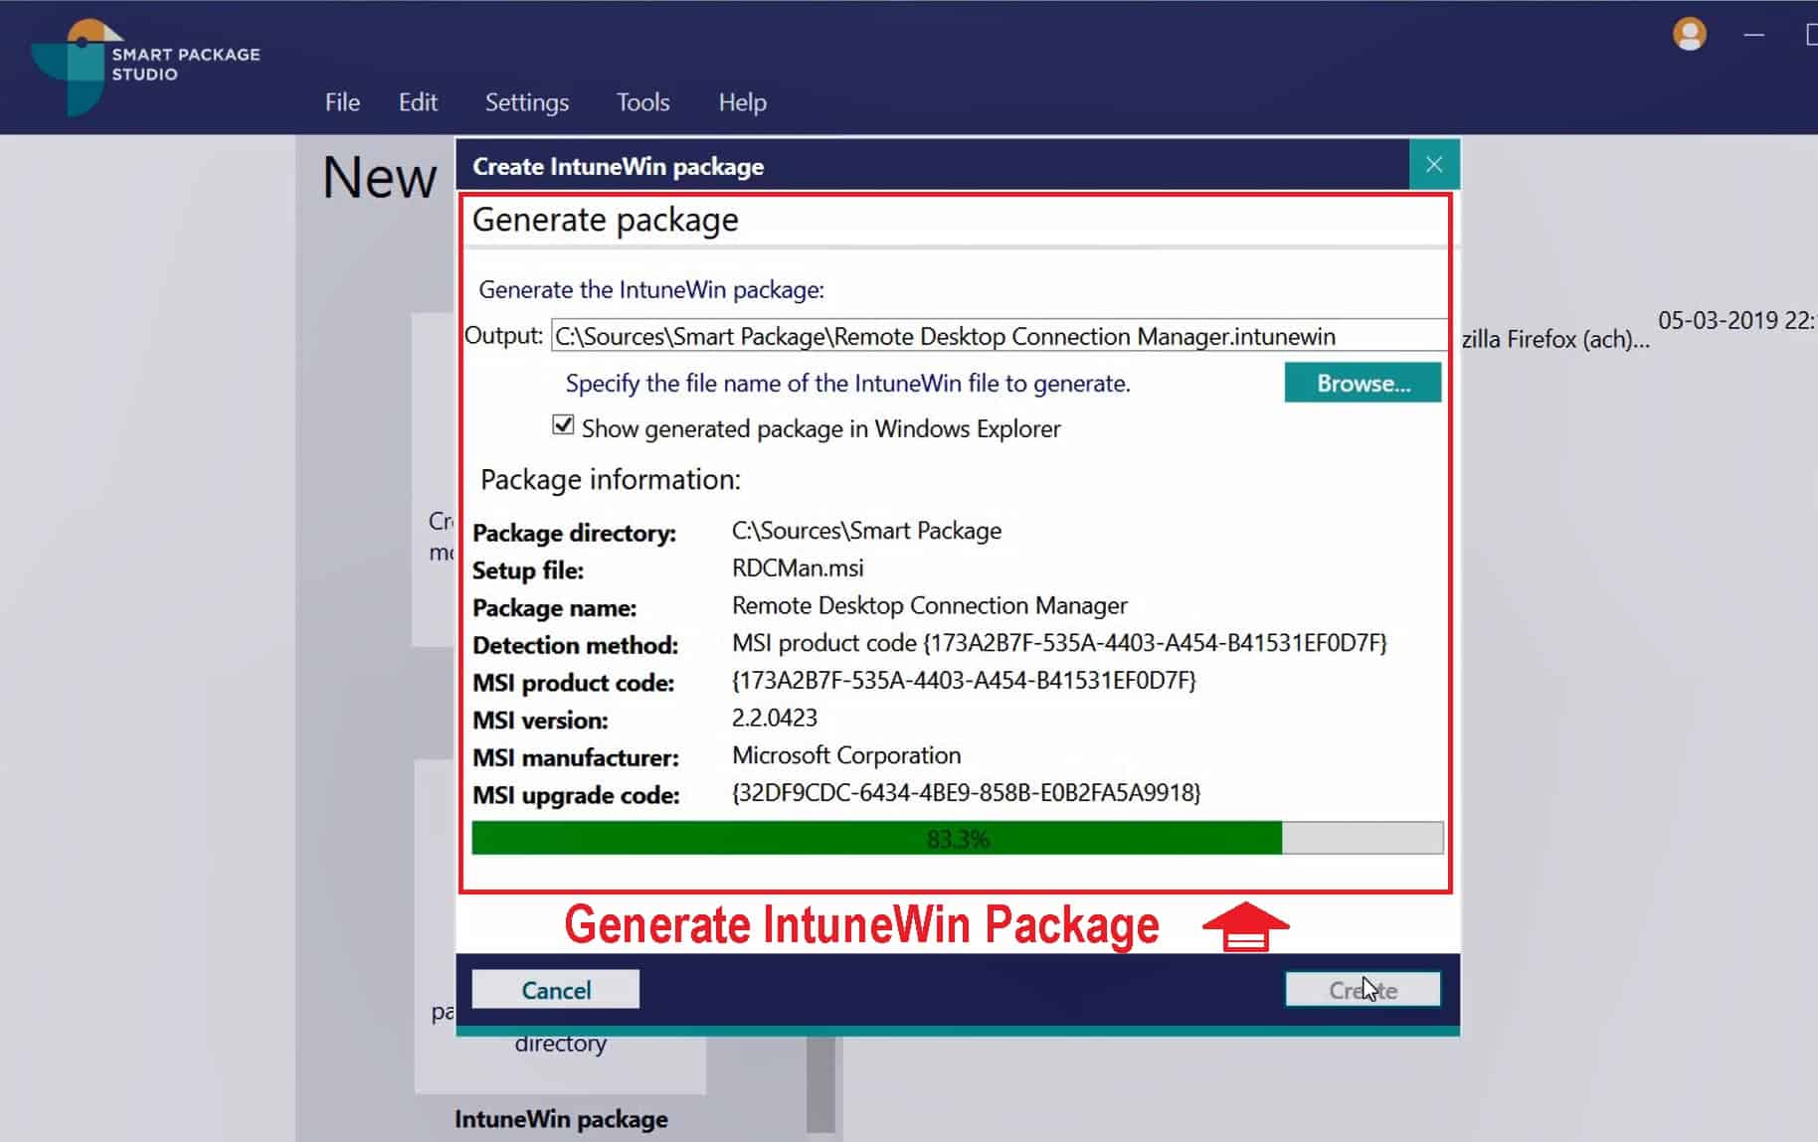Viewport: 1818px width, 1142px height.
Task: Select the MSI product code GUID value
Action: [x=964, y=681]
